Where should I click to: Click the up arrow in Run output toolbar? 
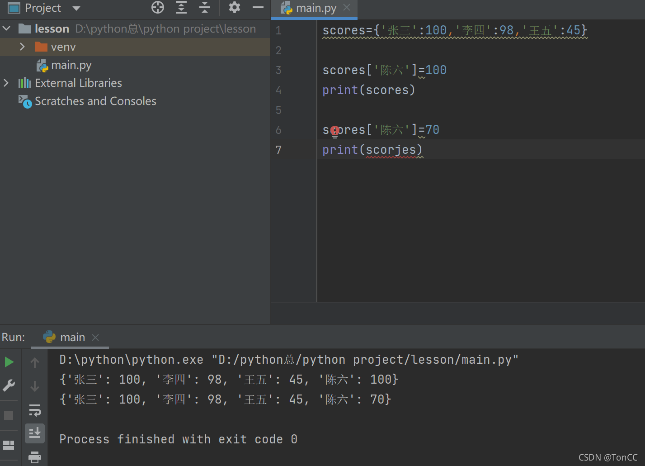tap(35, 362)
